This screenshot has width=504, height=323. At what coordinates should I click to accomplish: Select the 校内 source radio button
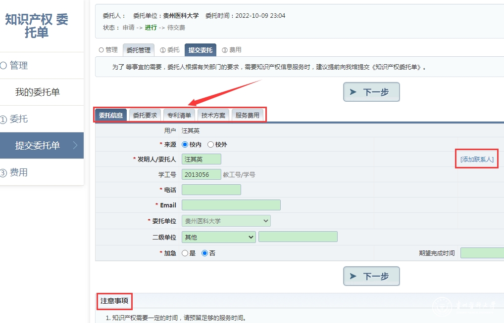click(185, 145)
